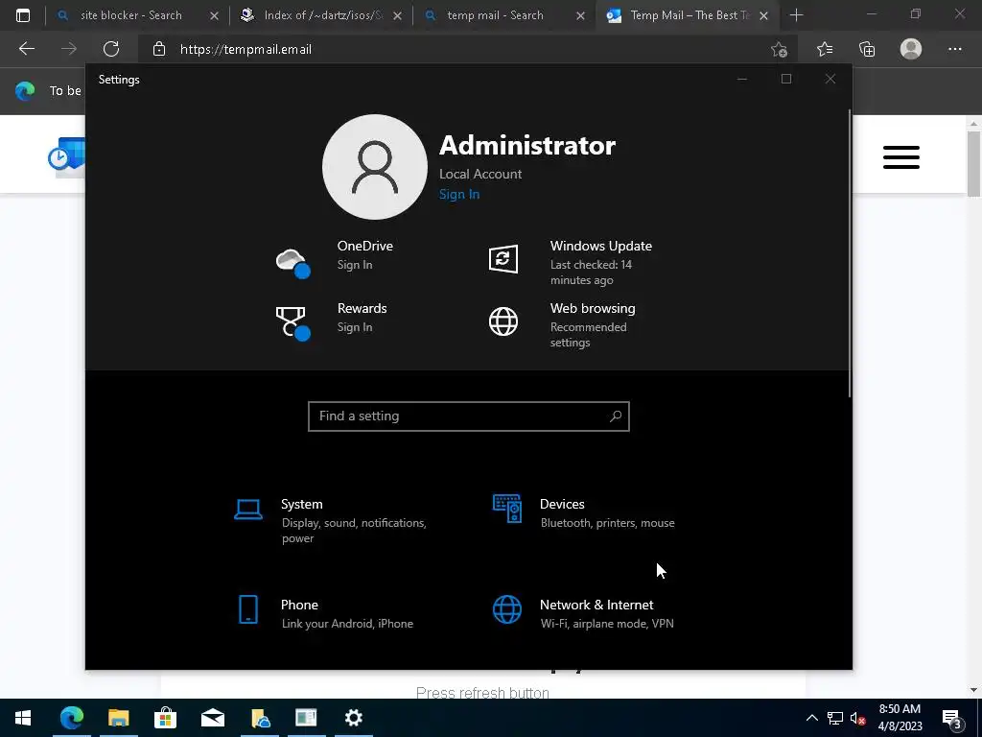
Task: Click the Windows Update refresh icon
Action: (503, 259)
